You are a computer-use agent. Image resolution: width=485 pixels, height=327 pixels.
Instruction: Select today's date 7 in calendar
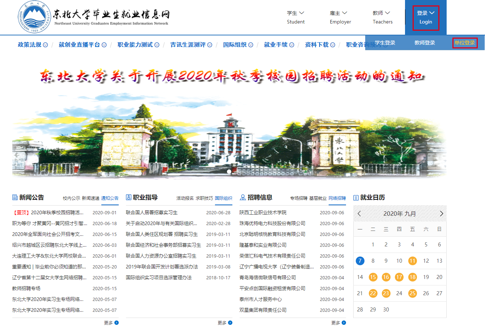point(360,261)
